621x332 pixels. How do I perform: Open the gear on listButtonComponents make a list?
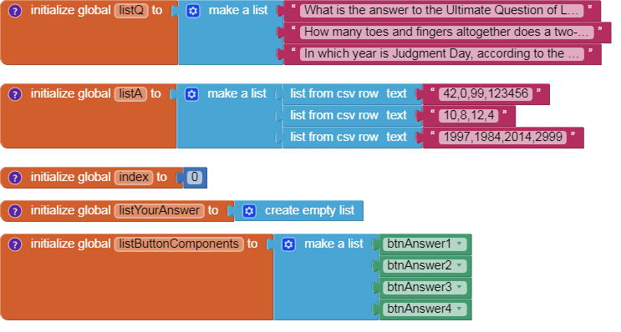click(x=288, y=244)
